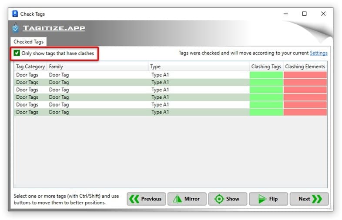The image size is (342, 220).
Task: Click the Clashing Elements column header
Action: (x=305, y=67)
